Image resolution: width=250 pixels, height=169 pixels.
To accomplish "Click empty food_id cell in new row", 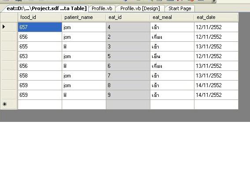I will pyautogui.click(x=40, y=105).
